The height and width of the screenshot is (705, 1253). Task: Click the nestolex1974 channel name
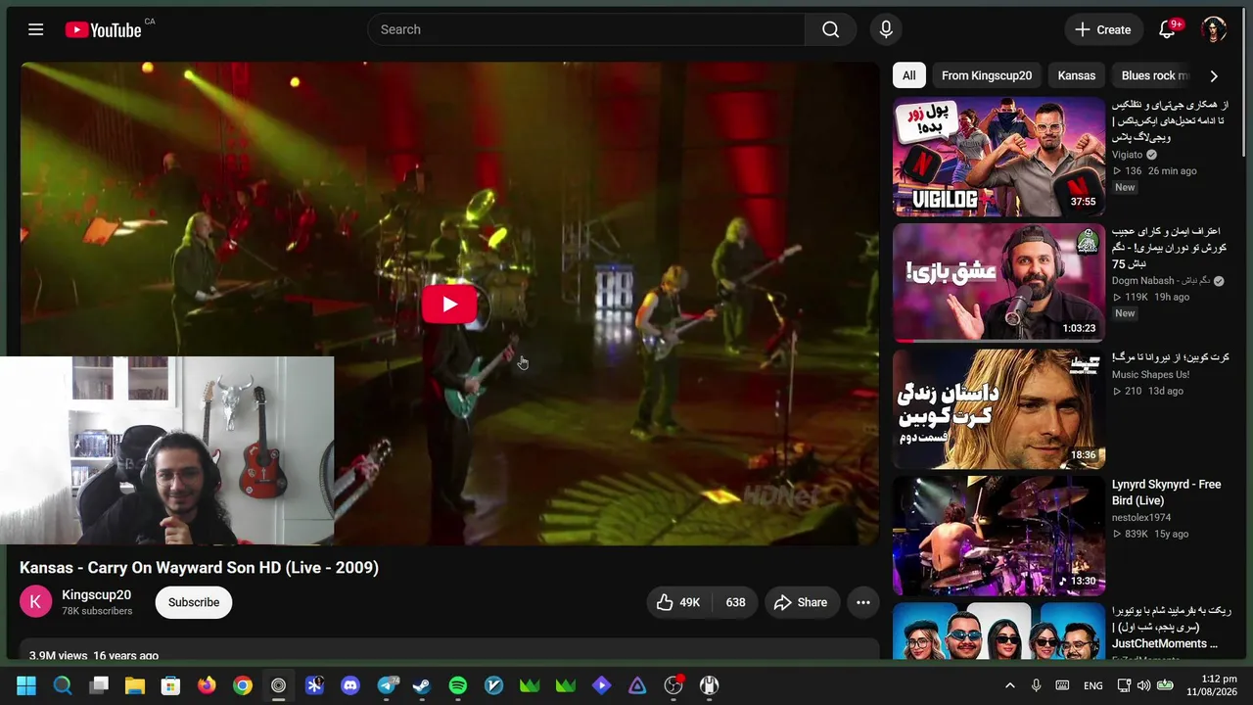point(1141,517)
